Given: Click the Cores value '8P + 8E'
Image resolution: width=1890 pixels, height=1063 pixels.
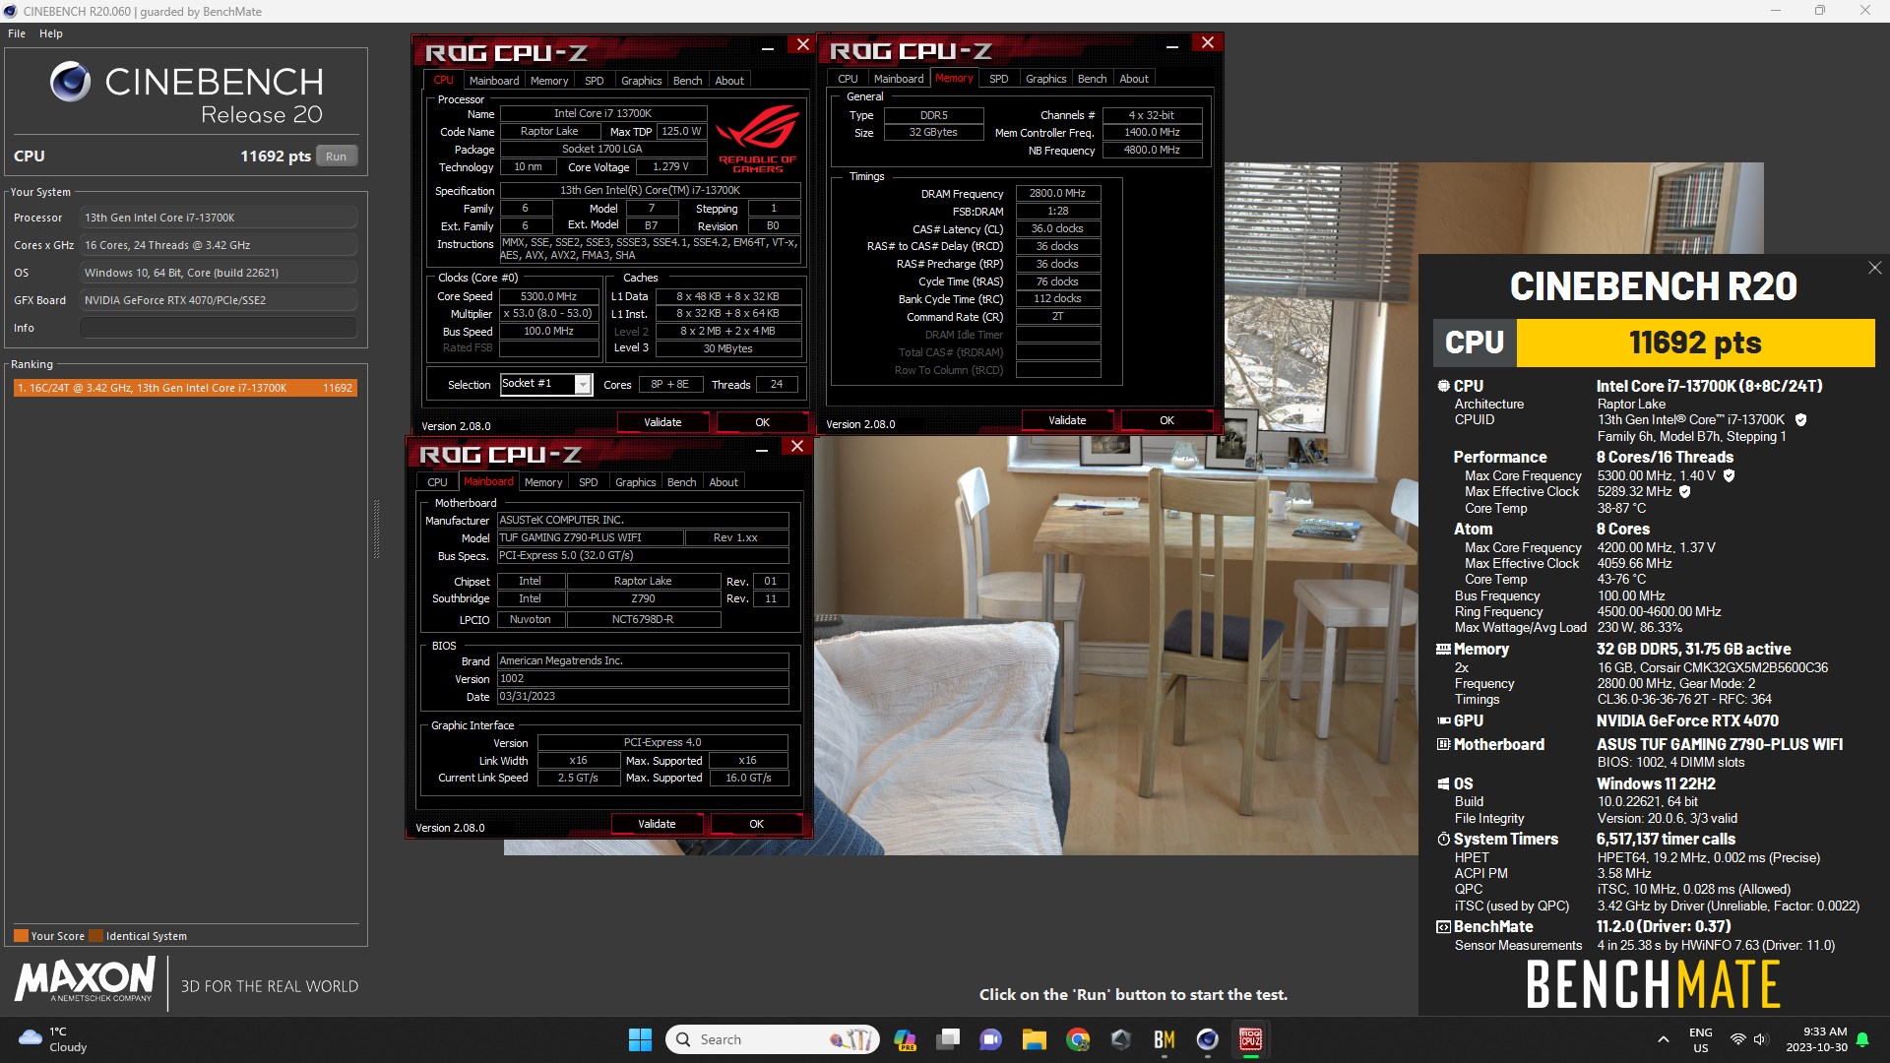Looking at the screenshot, I should pos(669,385).
